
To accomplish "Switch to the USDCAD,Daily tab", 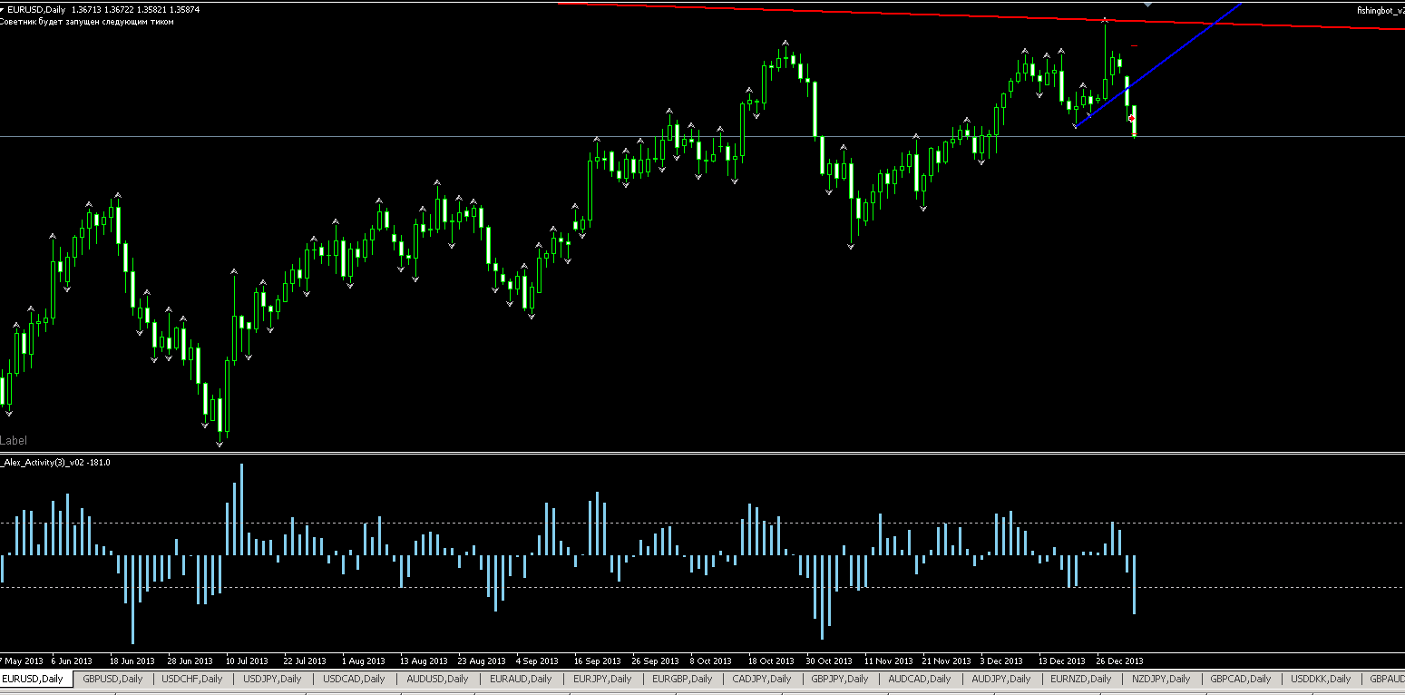I will (354, 679).
